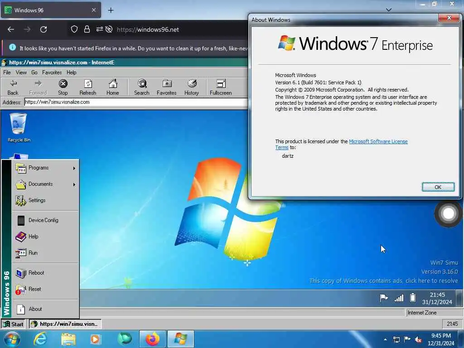
Task: Open About in the start menu
Action: [x=45, y=309]
